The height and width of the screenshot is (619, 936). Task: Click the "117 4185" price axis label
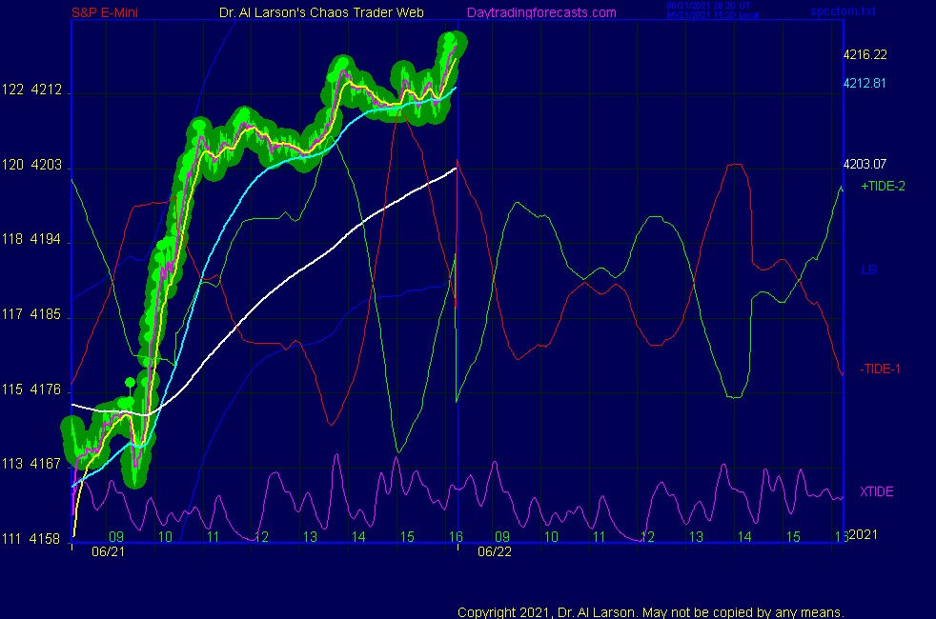31,314
